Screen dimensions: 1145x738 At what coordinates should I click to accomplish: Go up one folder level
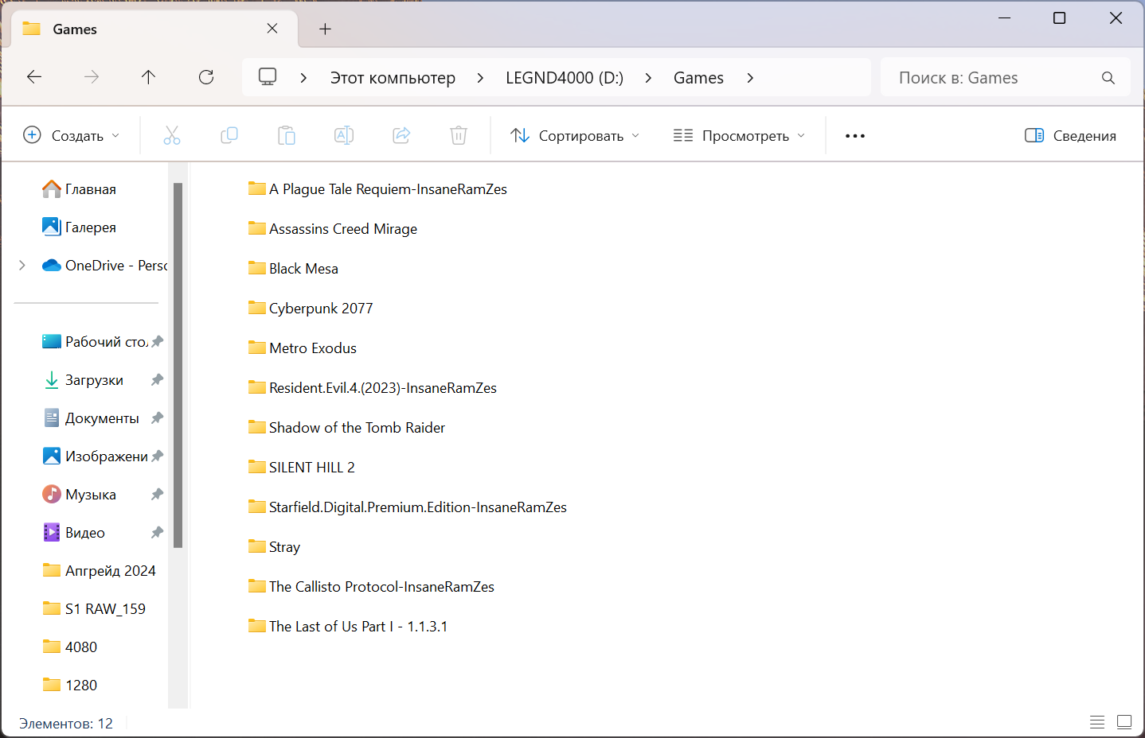[x=148, y=77]
